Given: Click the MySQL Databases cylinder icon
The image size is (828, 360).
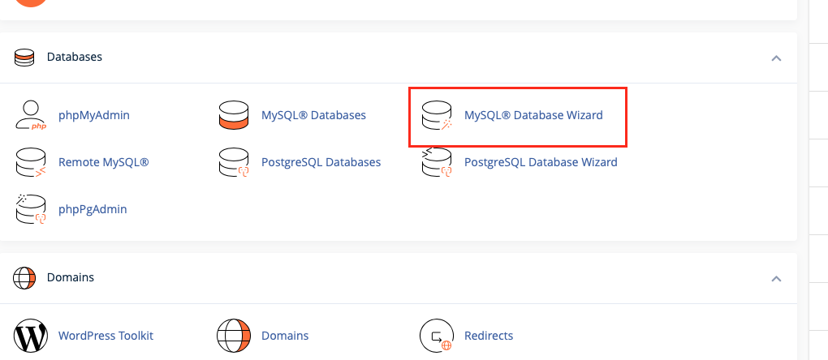Looking at the screenshot, I should coord(234,115).
